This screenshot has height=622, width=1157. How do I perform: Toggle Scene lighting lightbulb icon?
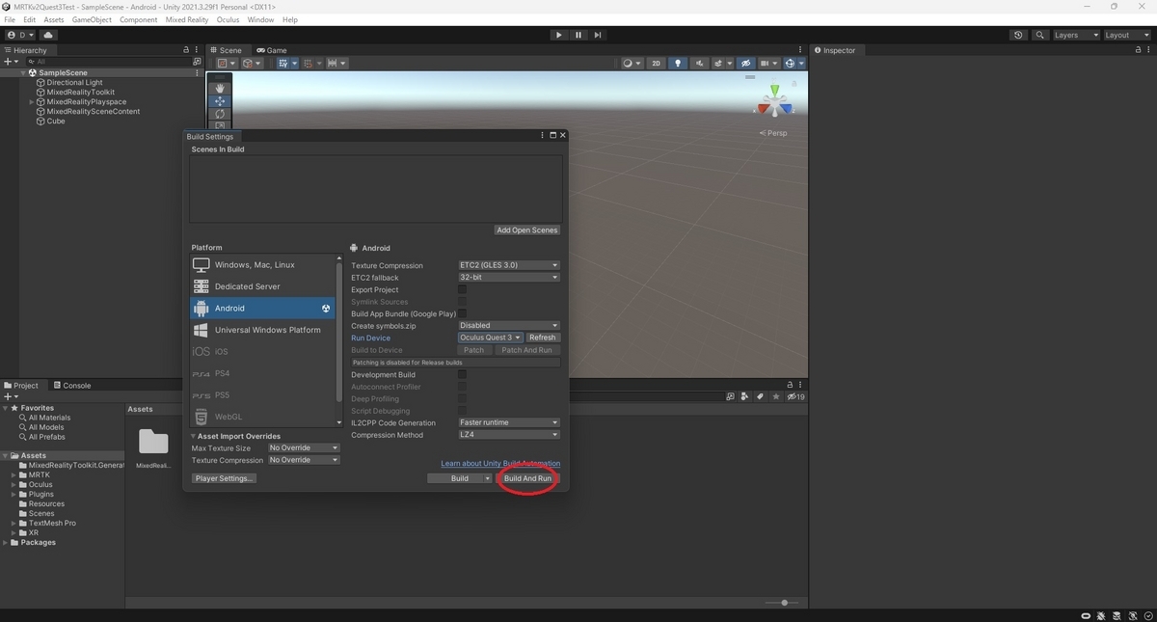(678, 64)
